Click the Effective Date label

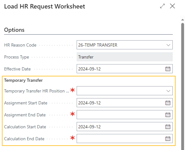(17, 69)
